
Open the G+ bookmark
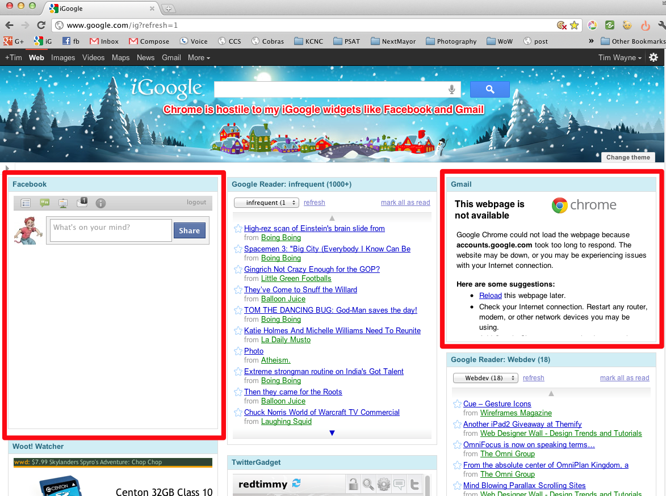14,41
